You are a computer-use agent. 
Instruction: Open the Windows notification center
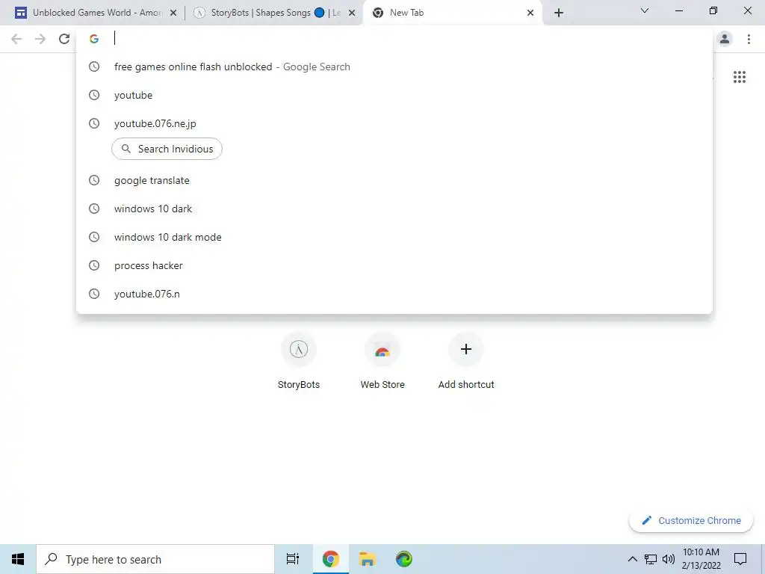(x=740, y=559)
